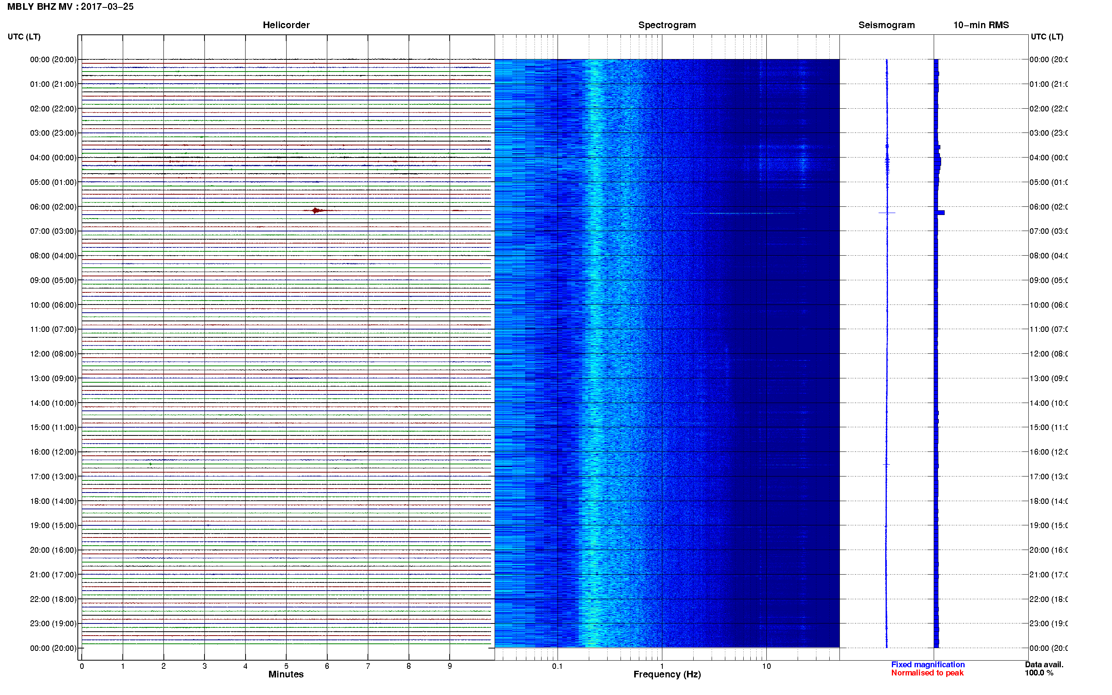
Task: Click the blue Fixed magnification legend text
Action: pyautogui.click(x=928, y=665)
